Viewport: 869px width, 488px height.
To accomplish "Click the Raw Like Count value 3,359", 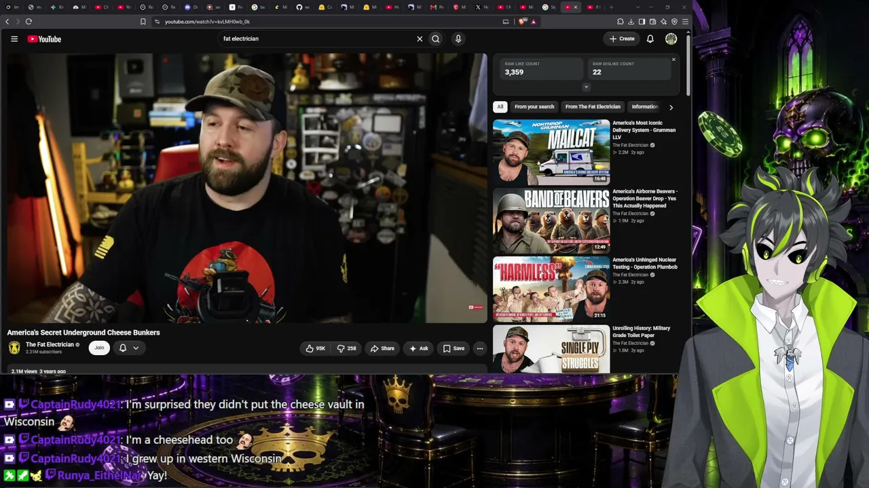I will (514, 72).
